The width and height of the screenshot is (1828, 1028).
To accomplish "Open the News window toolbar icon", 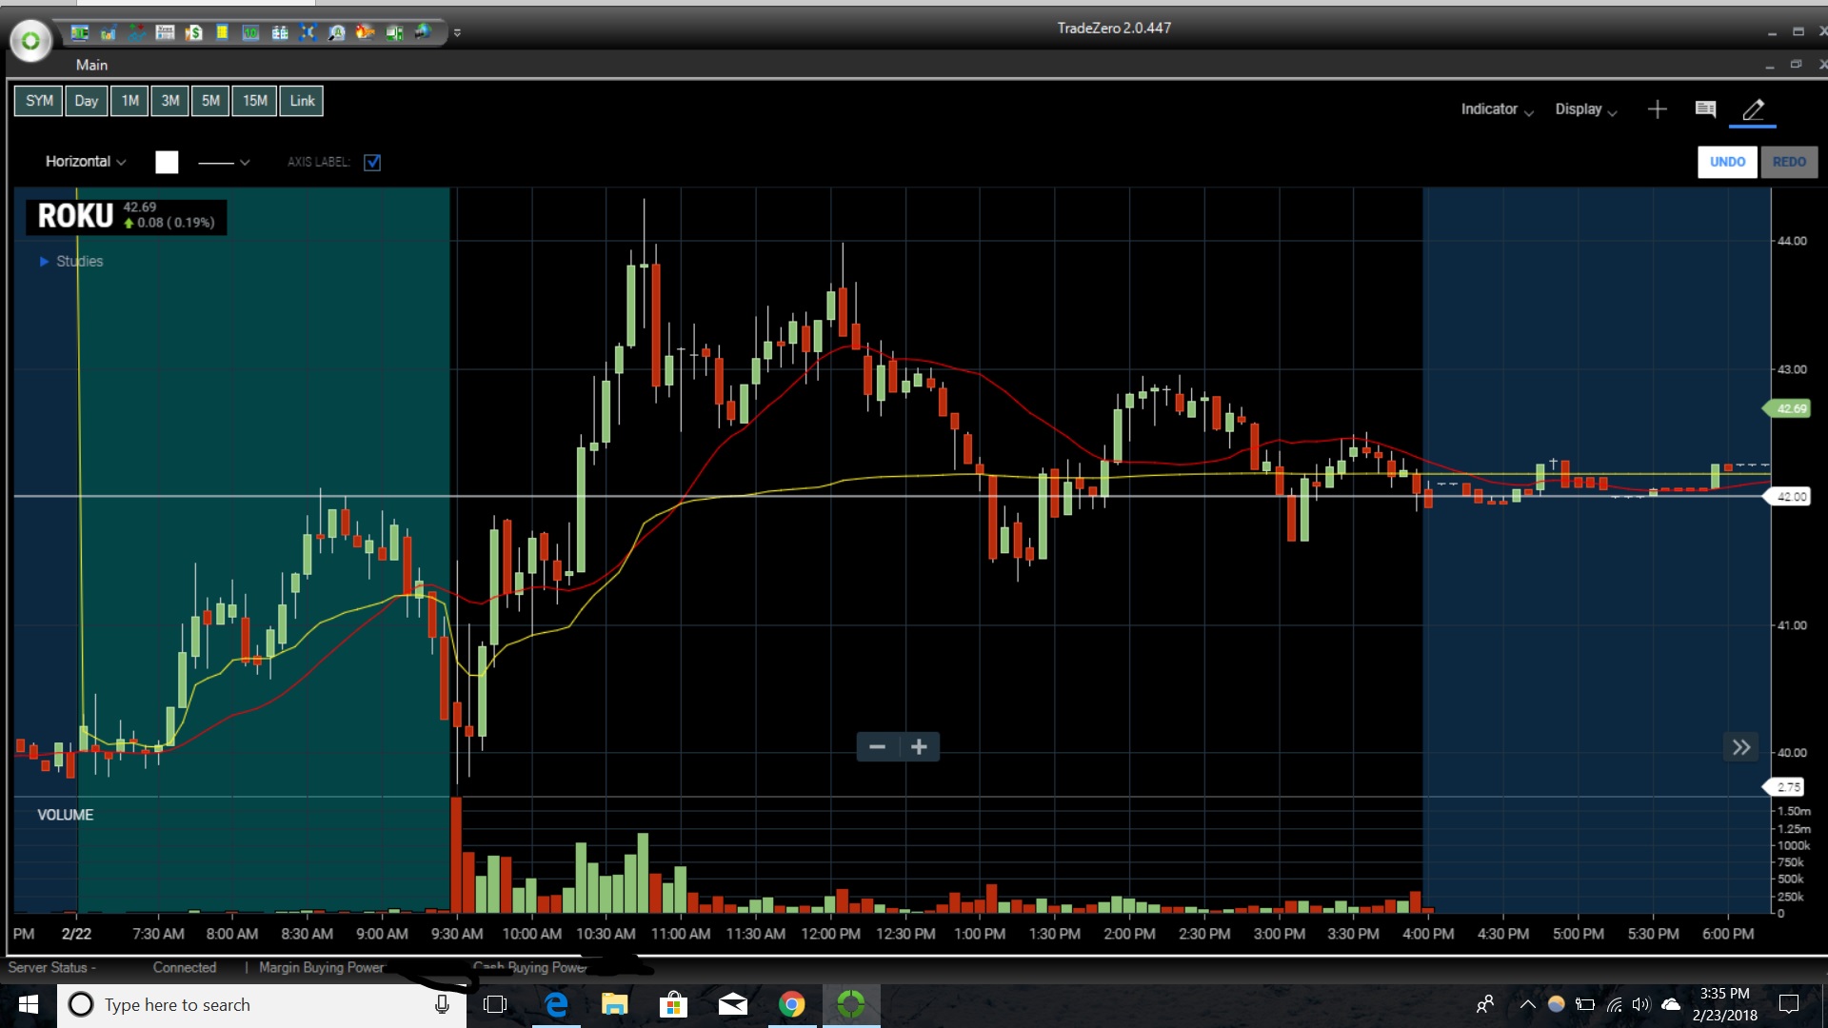I will pyautogui.click(x=166, y=32).
